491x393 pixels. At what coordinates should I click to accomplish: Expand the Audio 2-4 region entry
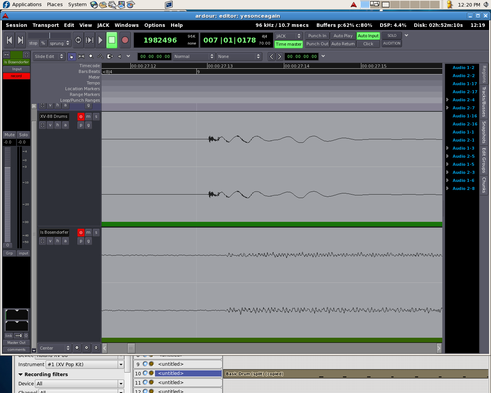tap(448, 100)
